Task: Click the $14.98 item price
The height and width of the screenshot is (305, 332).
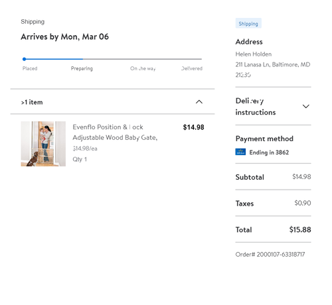Action: coord(193,127)
